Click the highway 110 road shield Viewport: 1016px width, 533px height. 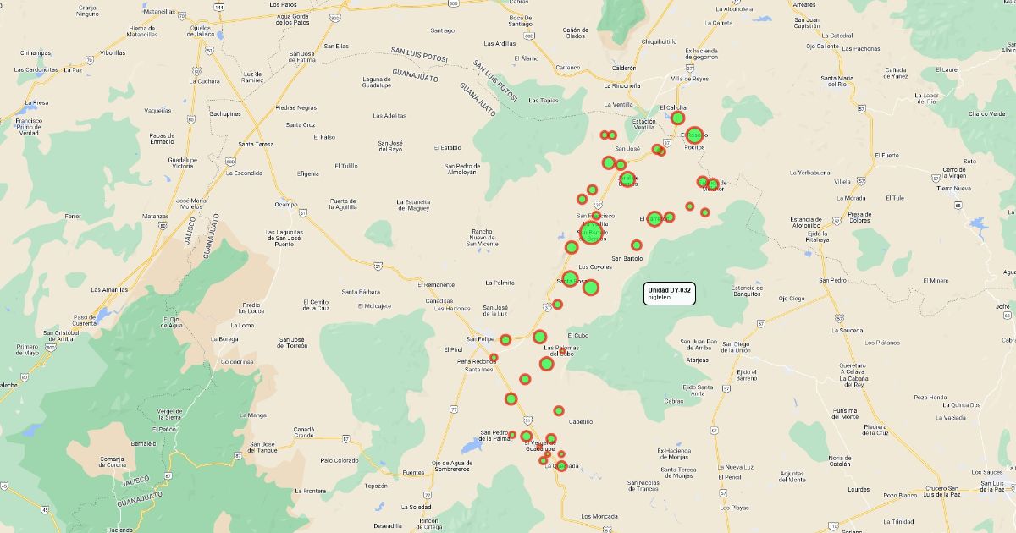tap(834, 526)
